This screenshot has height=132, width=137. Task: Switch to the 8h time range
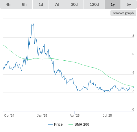click(x=24, y=4)
